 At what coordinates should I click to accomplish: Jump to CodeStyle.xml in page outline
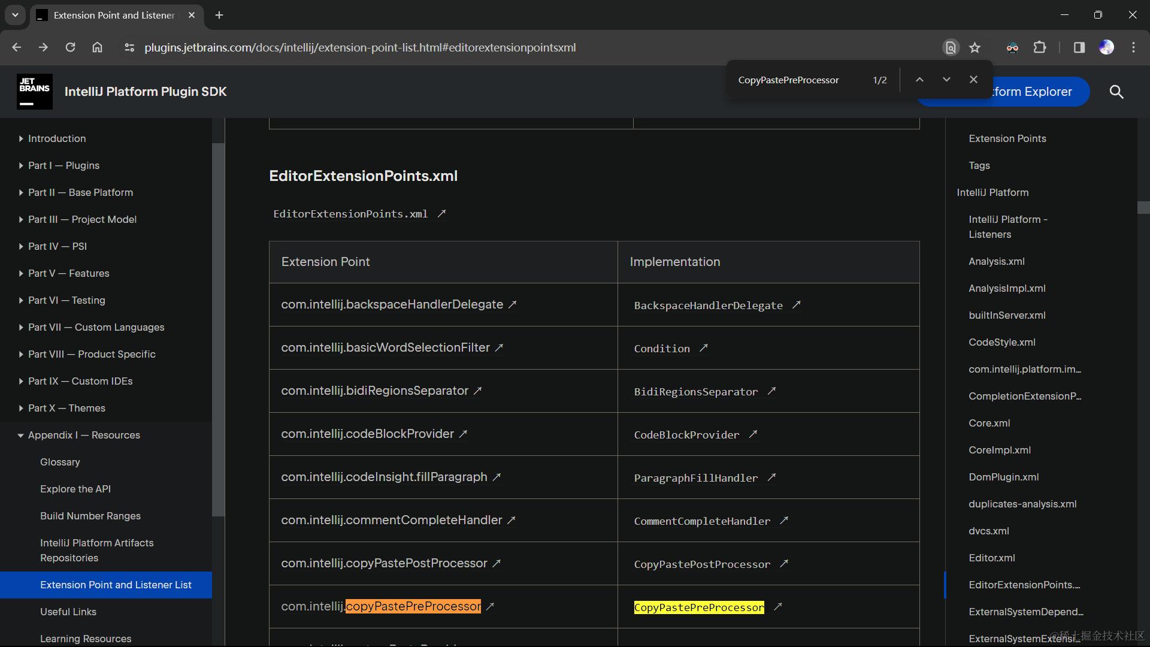point(1002,342)
